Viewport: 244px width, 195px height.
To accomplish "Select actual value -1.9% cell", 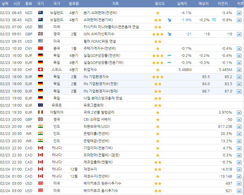I will tap(186, 20).
